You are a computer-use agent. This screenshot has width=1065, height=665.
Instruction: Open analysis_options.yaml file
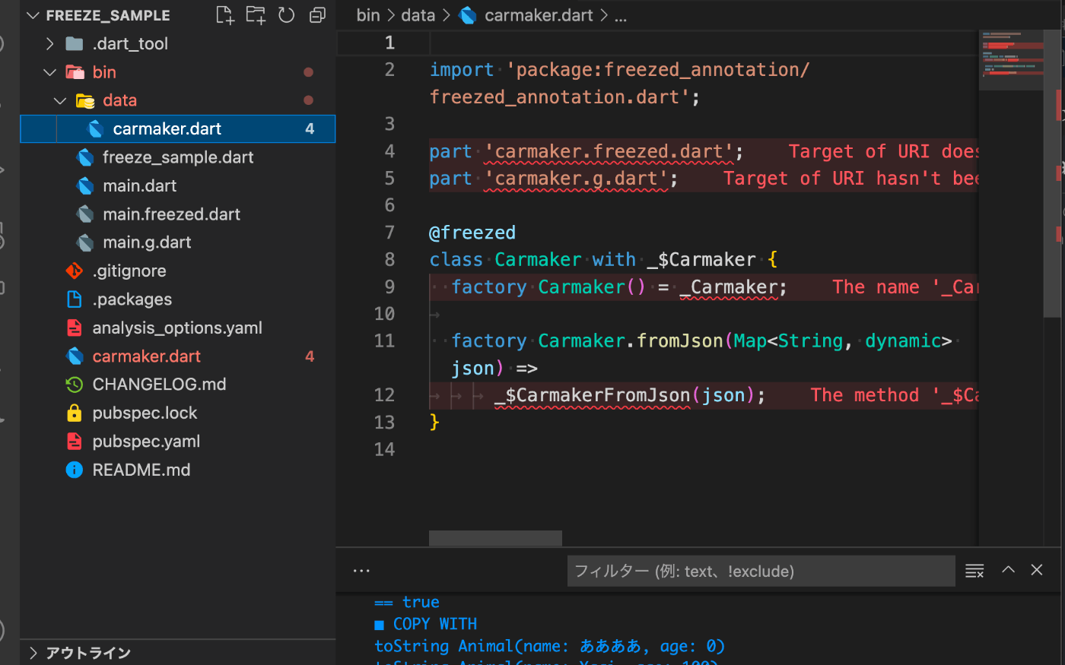(x=177, y=328)
